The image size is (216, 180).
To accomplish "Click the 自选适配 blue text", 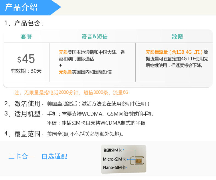I will coord(54,156).
